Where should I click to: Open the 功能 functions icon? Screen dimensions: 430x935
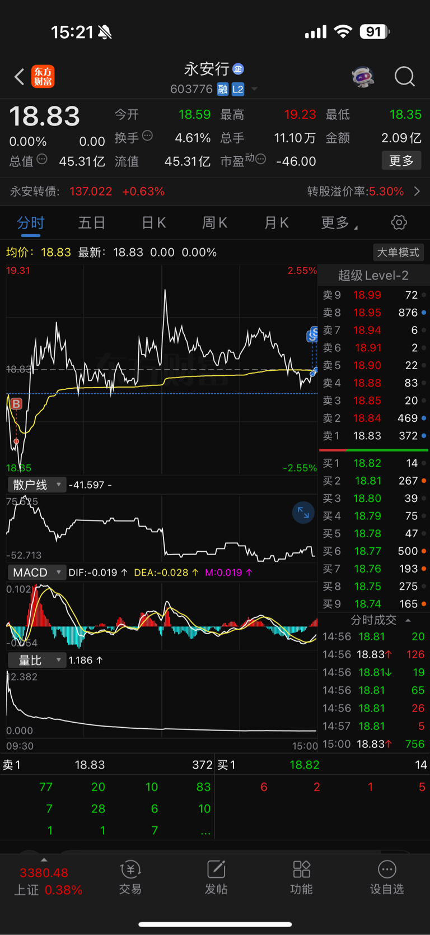click(x=301, y=877)
